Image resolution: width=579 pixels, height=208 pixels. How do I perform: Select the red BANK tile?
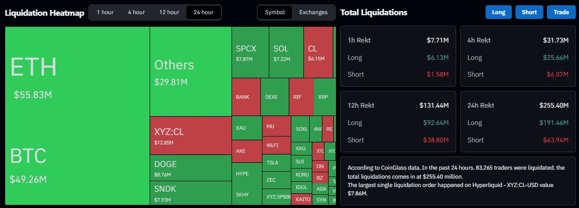pyautogui.click(x=246, y=97)
